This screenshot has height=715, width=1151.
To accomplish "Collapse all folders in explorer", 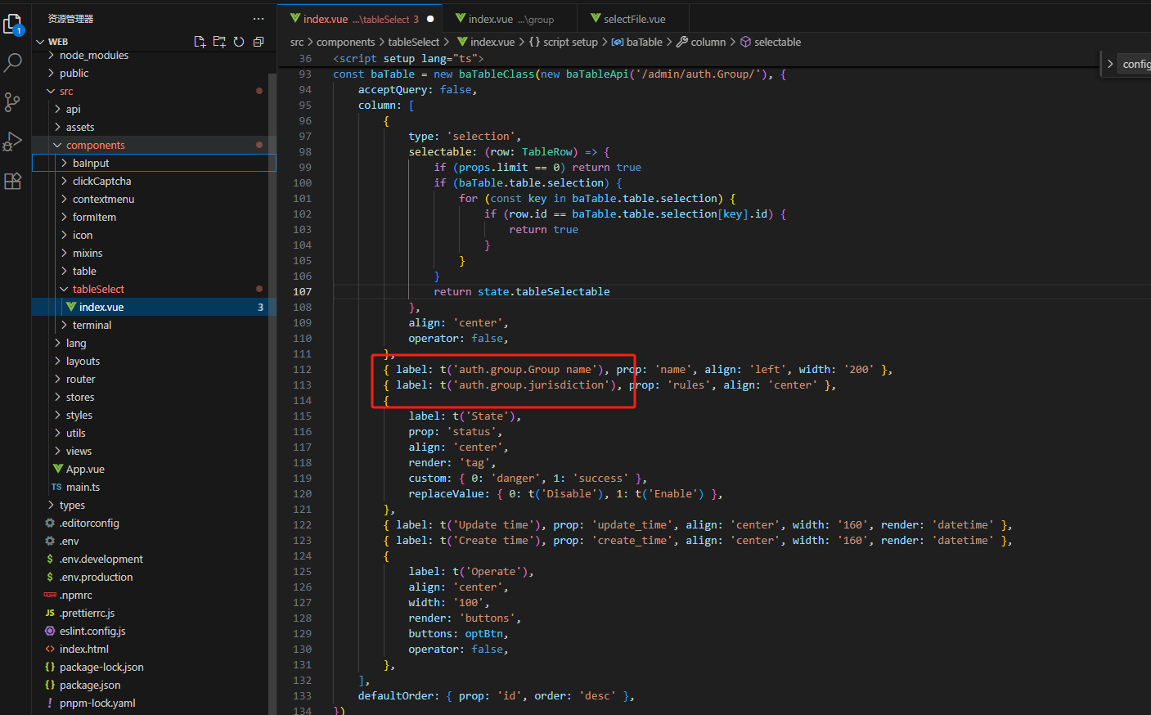I will (259, 42).
